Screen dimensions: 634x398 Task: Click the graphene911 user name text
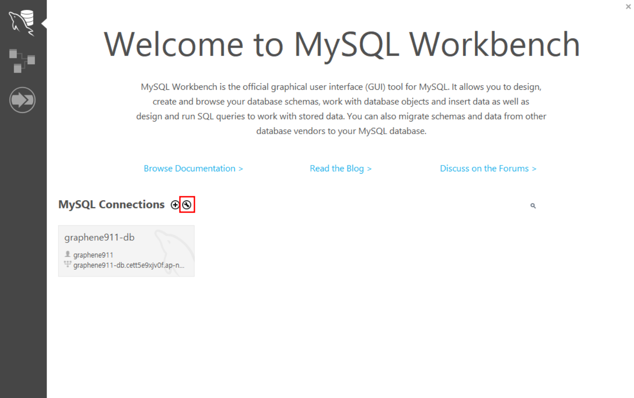click(x=93, y=255)
